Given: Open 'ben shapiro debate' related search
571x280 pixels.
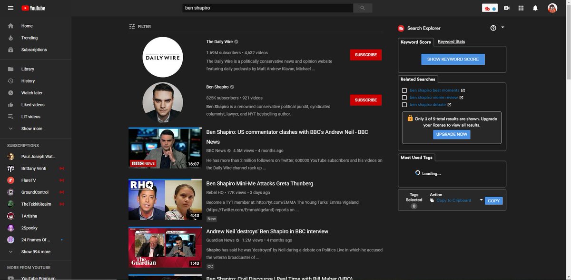Looking at the screenshot, I should click(427, 105).
